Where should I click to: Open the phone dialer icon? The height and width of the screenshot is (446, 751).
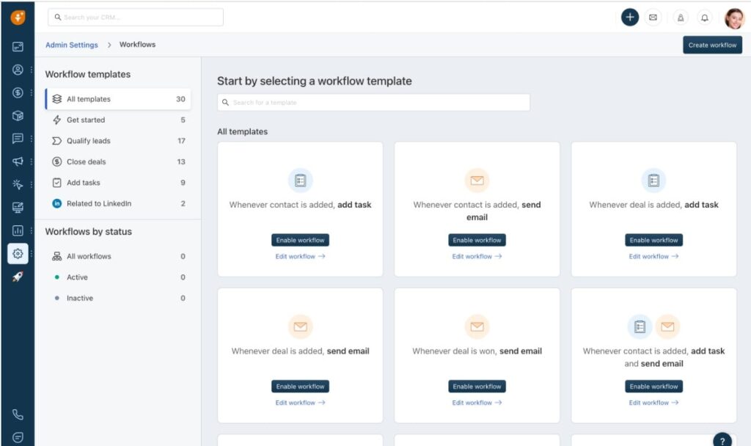pos(18,414)
